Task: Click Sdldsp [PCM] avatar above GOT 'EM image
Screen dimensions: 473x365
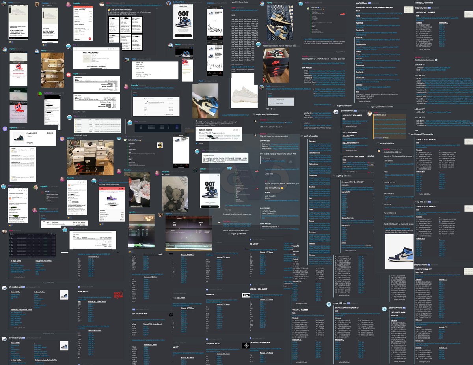Action: (169, 3)
